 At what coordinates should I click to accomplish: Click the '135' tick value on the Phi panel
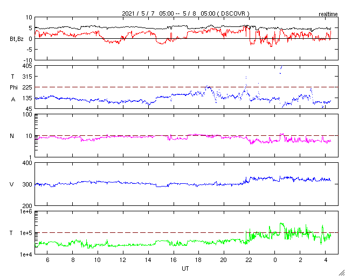click(27, 98)
